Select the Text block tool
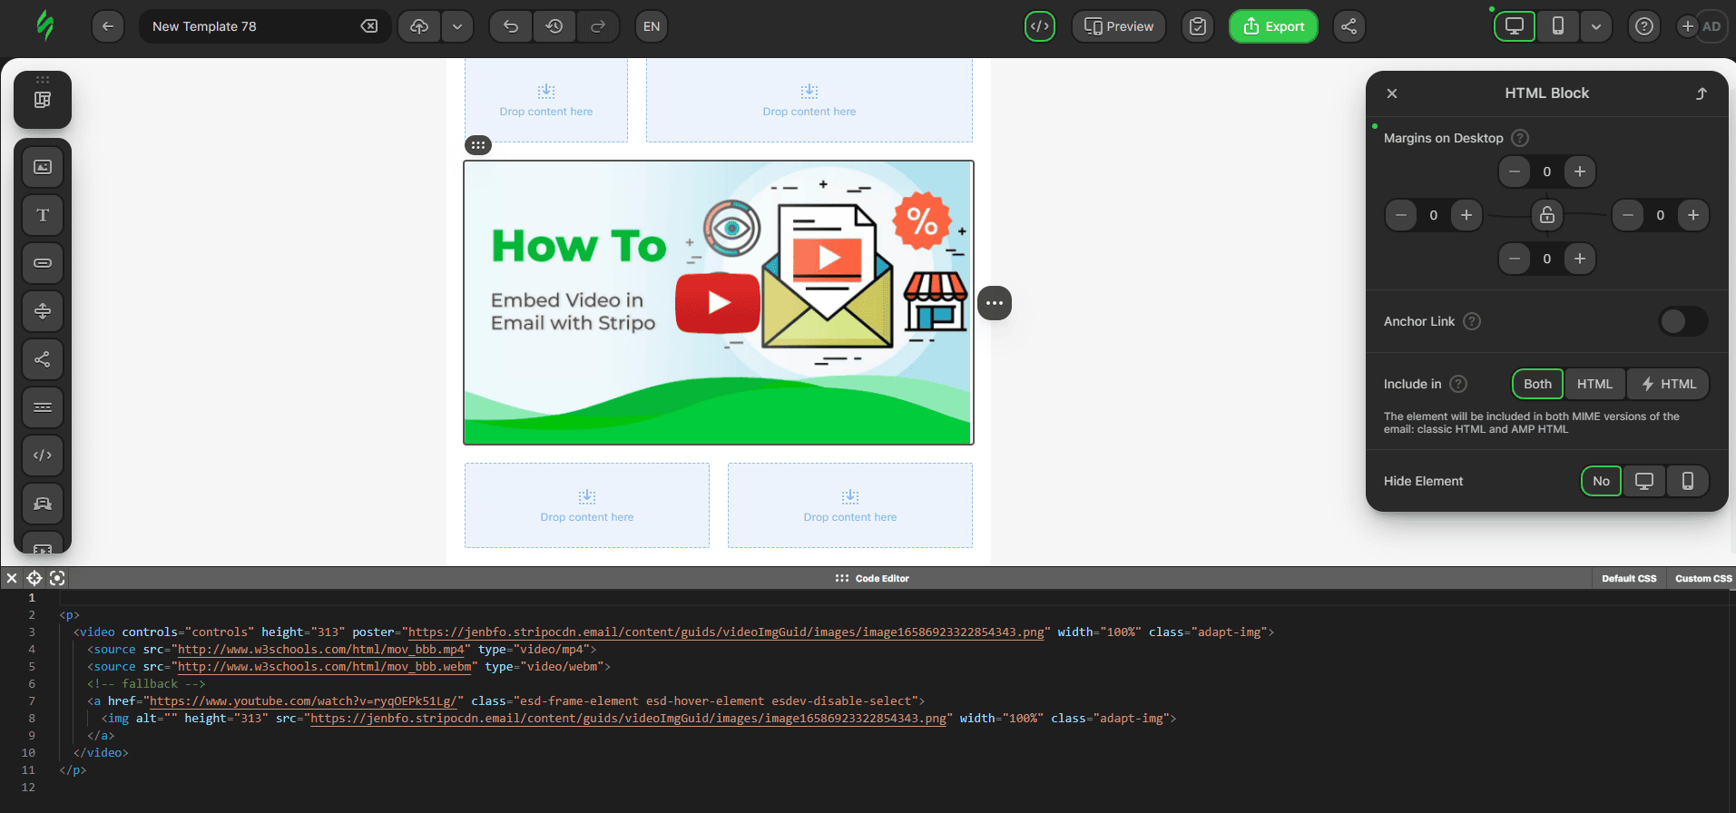This screenshot has width=1736, height=813. 43,215
